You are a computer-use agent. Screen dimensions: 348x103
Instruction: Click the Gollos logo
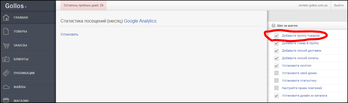(16, 5)
